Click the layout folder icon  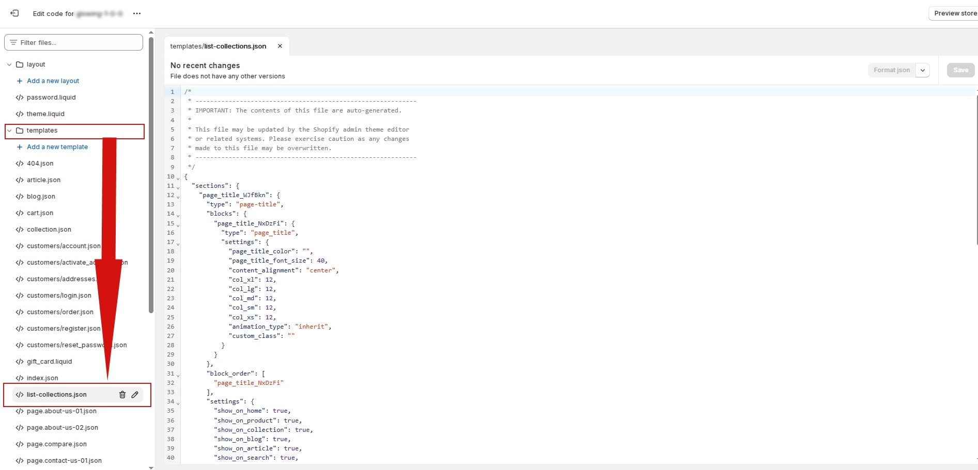20,64
